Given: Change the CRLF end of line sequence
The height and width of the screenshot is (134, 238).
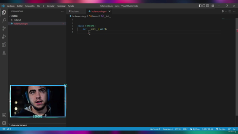Looking at the screenshot, I should pos(185,129).
